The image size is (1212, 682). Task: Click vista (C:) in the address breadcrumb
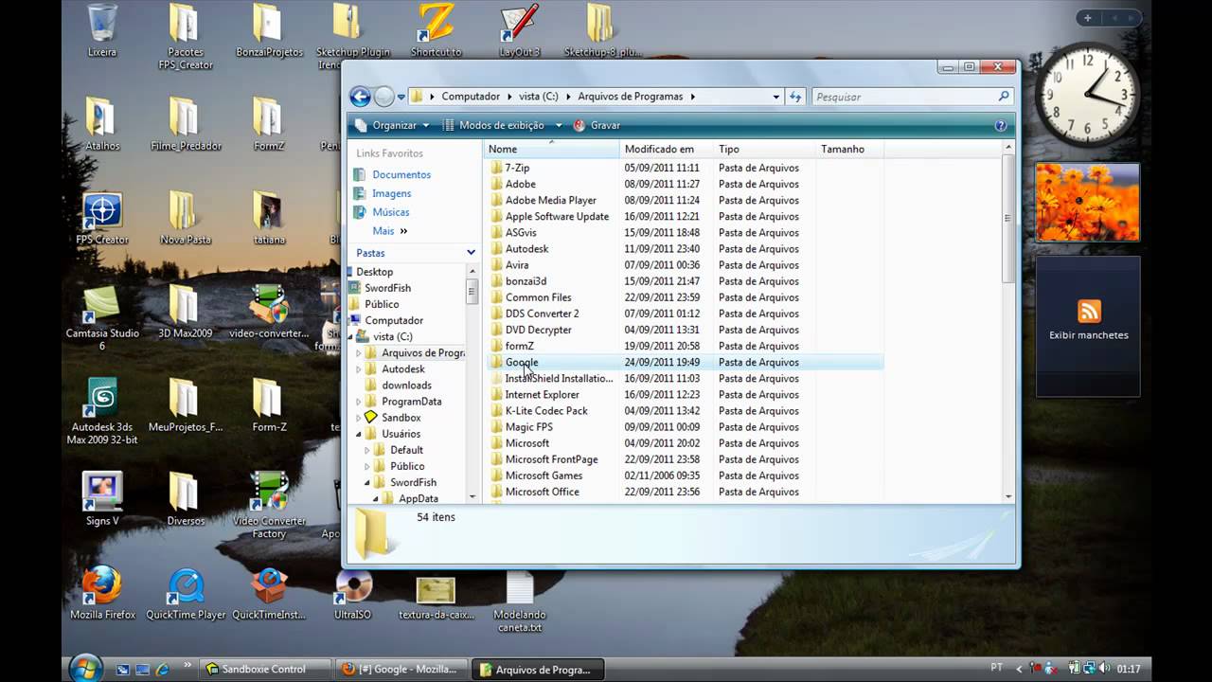click(539, 97)
